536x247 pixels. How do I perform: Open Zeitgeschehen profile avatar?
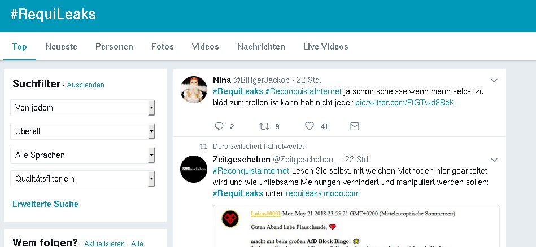tap(194, 169)
